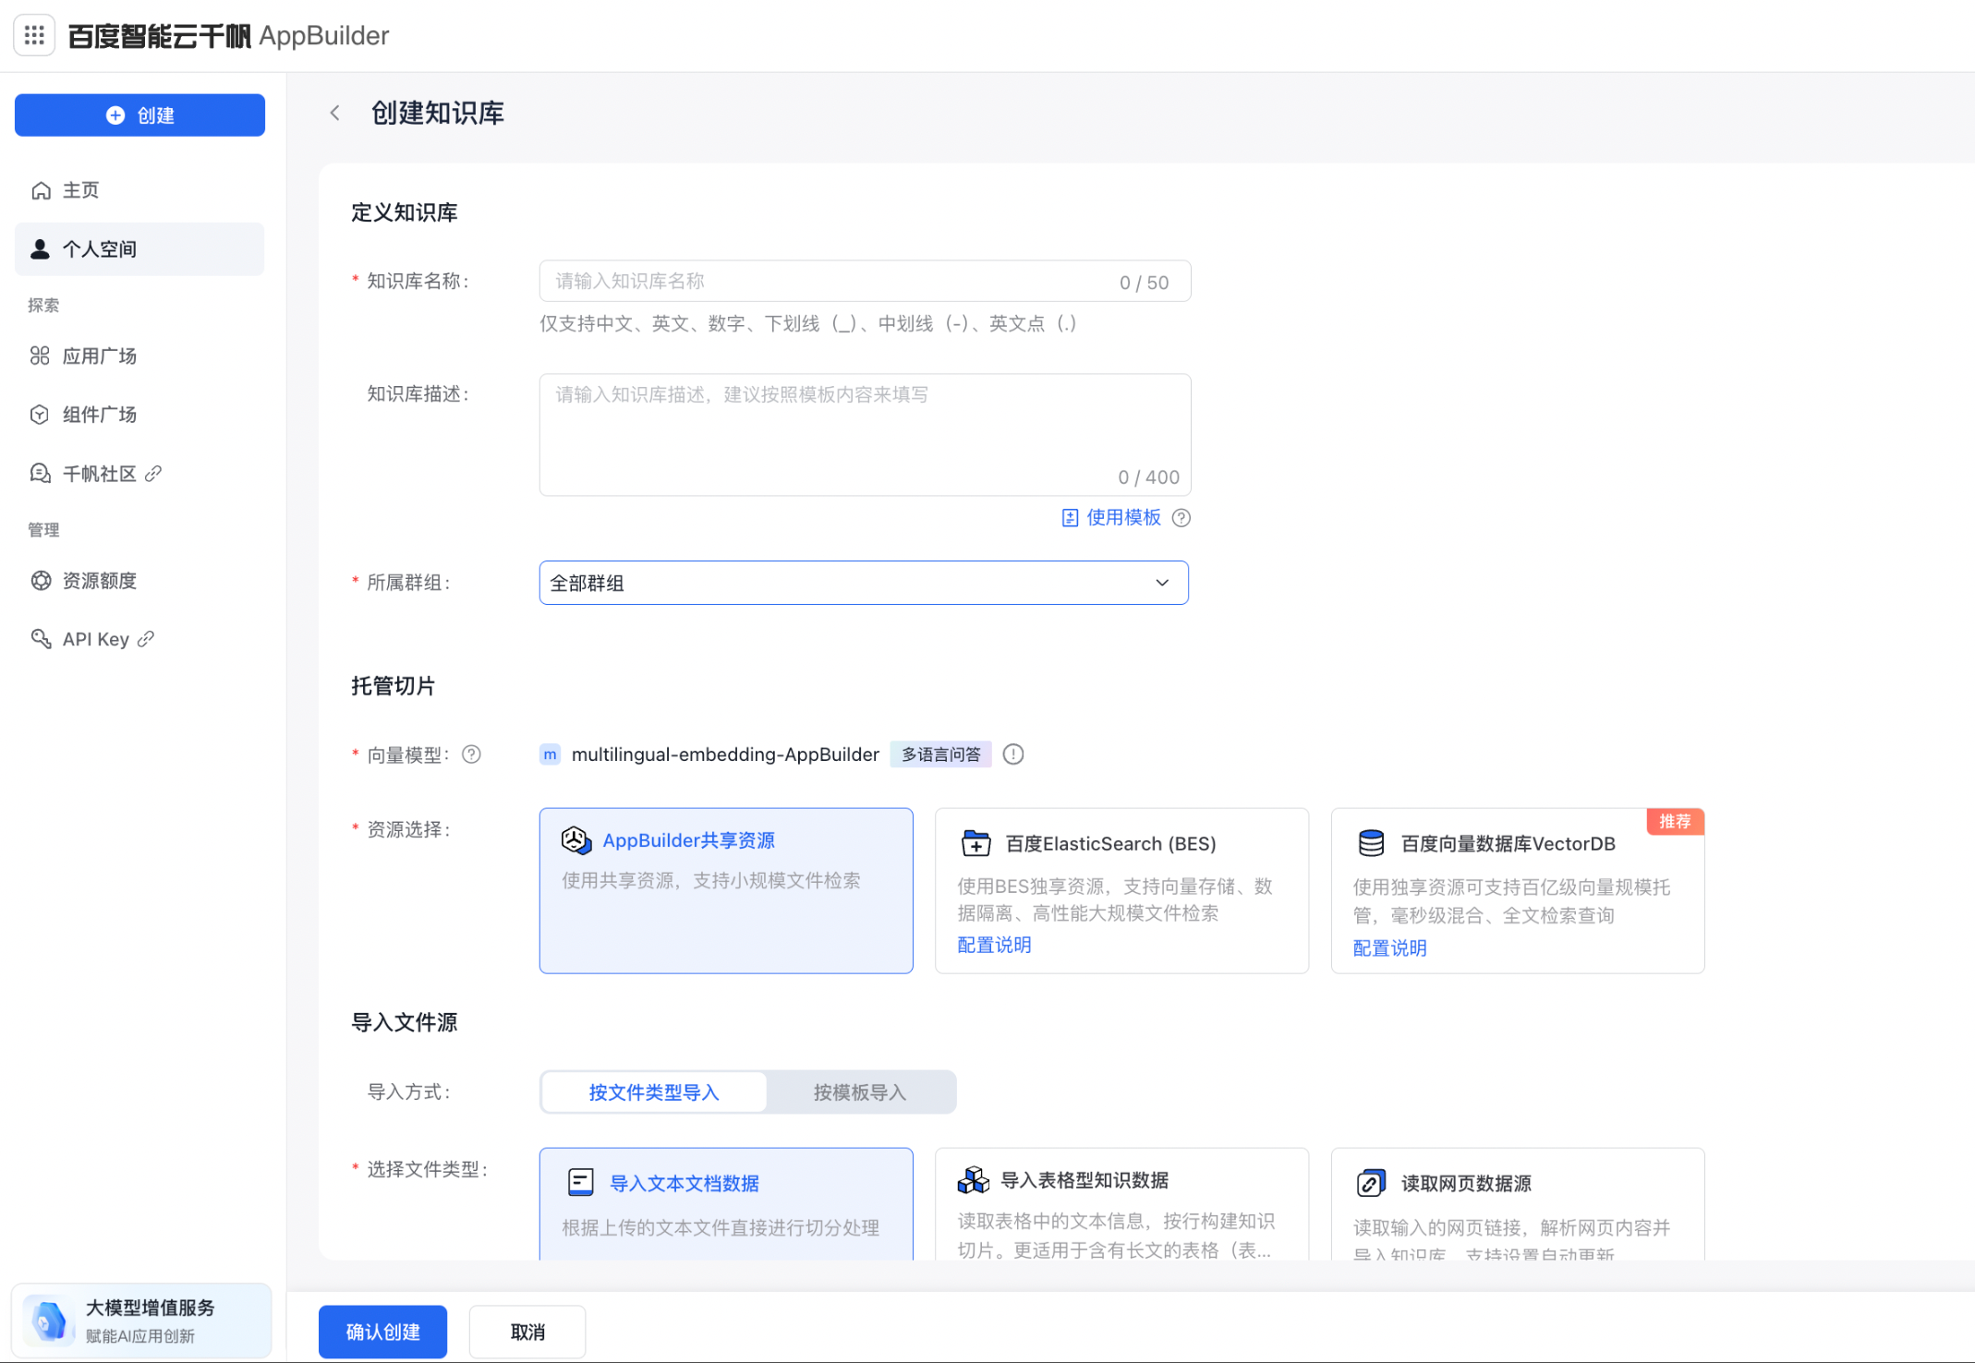
Task: Click the text document icon
Action: pyautogui.click(x=581, y=1183)
